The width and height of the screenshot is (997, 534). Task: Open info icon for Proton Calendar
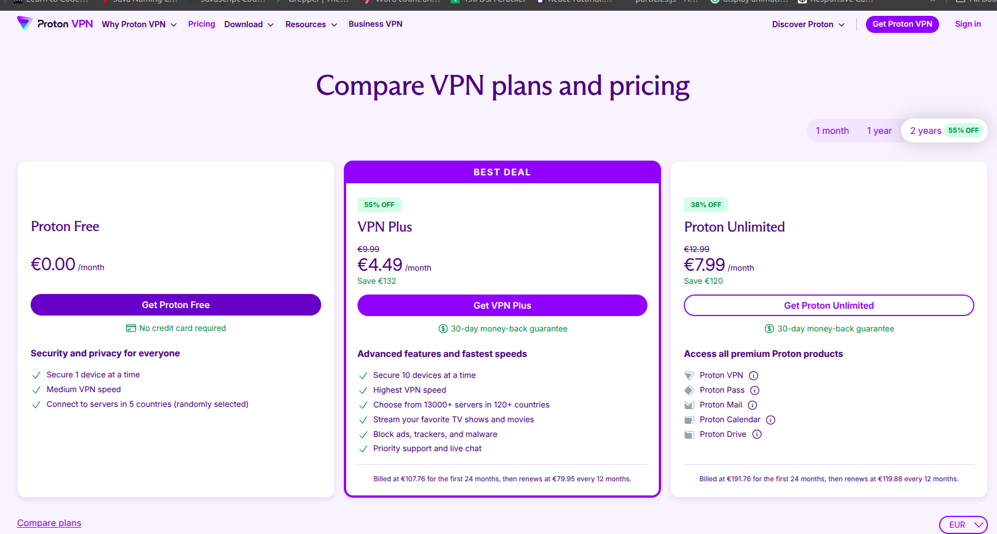tap(771, 420)
